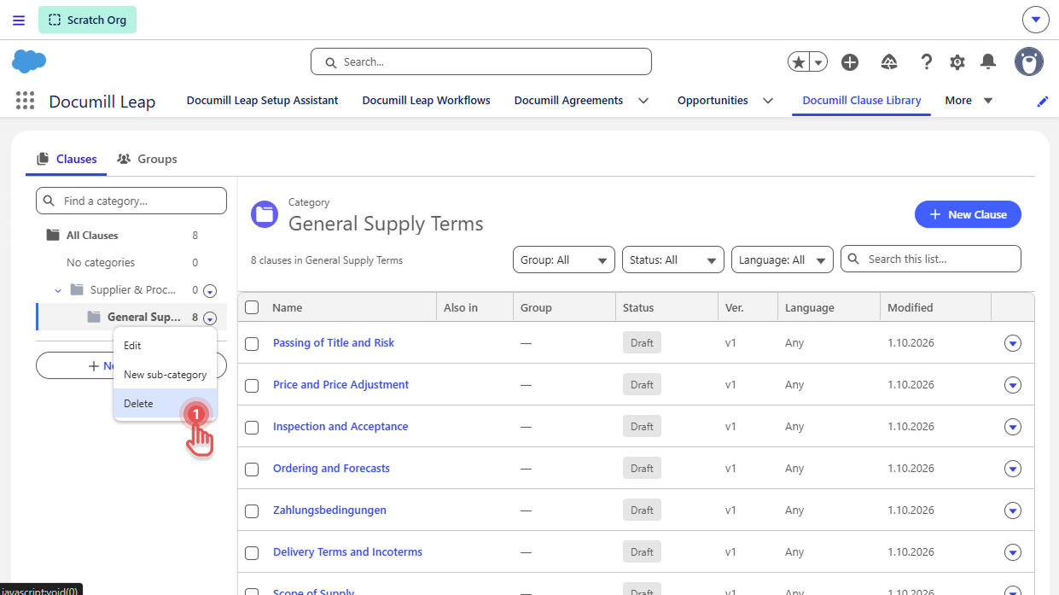Image resolution: width=1059 pixels, height=595 pixels.
Task: Open the Documill Agreements tab dropdown arrow
Action: tap(643, 101)
